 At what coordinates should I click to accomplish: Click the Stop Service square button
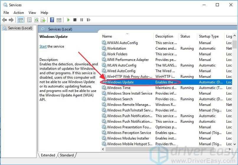(75, 20)
